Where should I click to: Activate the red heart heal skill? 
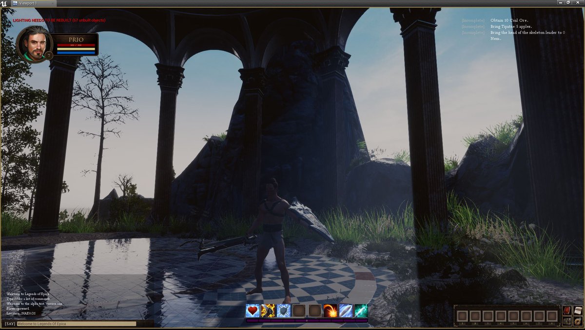click(253, 311)
